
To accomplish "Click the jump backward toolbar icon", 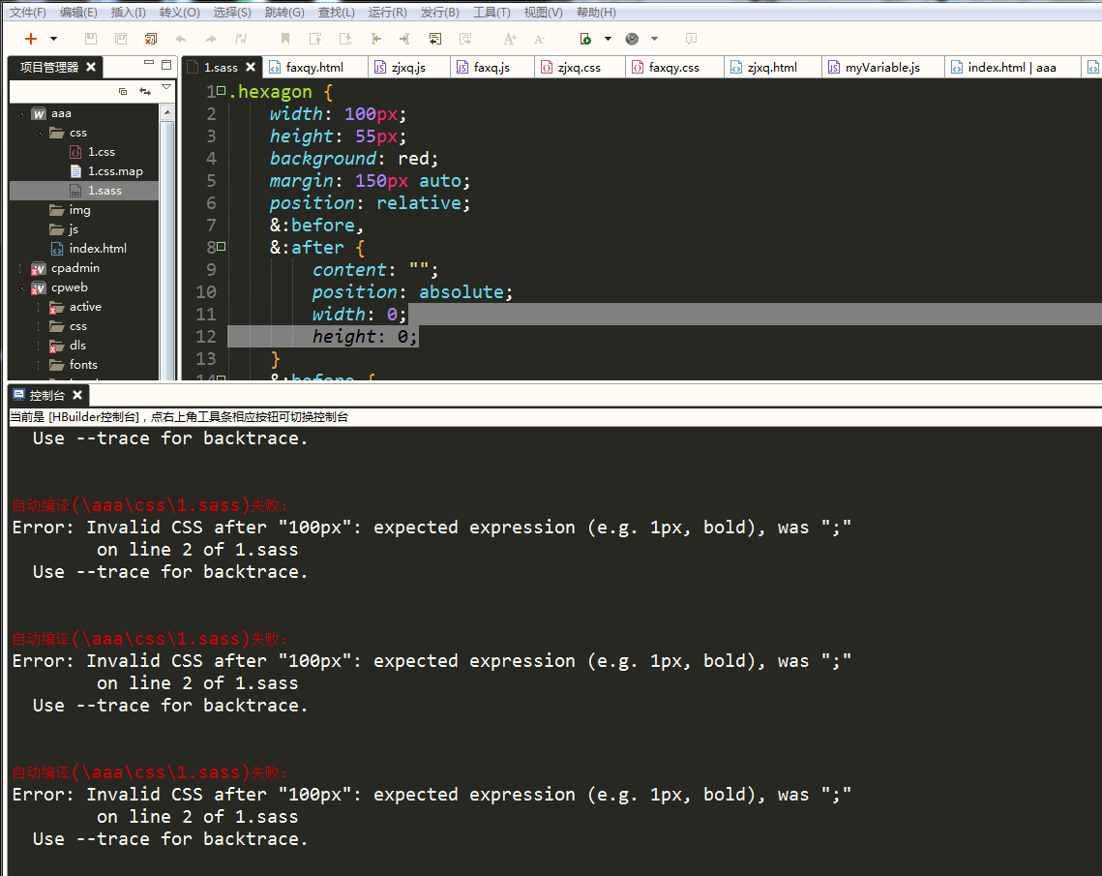I will 376,39.
